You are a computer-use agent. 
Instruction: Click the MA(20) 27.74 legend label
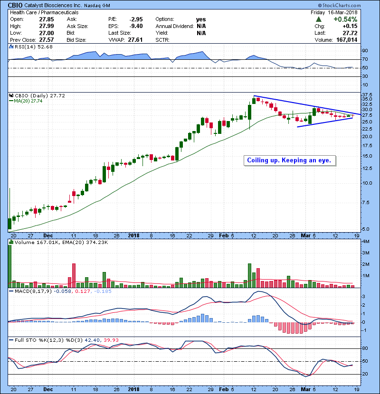point(28,101)
